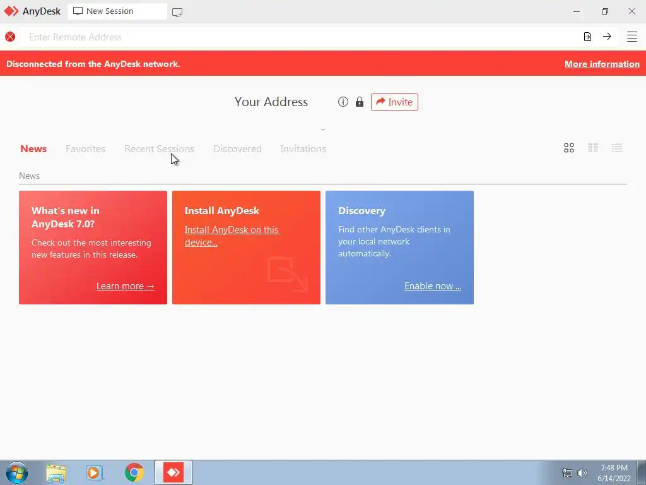Image resolution: width=646 pixels, height=485 pixels.
Task: Open the hamburger main menu
Action: click(632, 36)
